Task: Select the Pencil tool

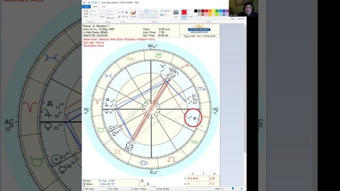Action: tap(119, 12)
